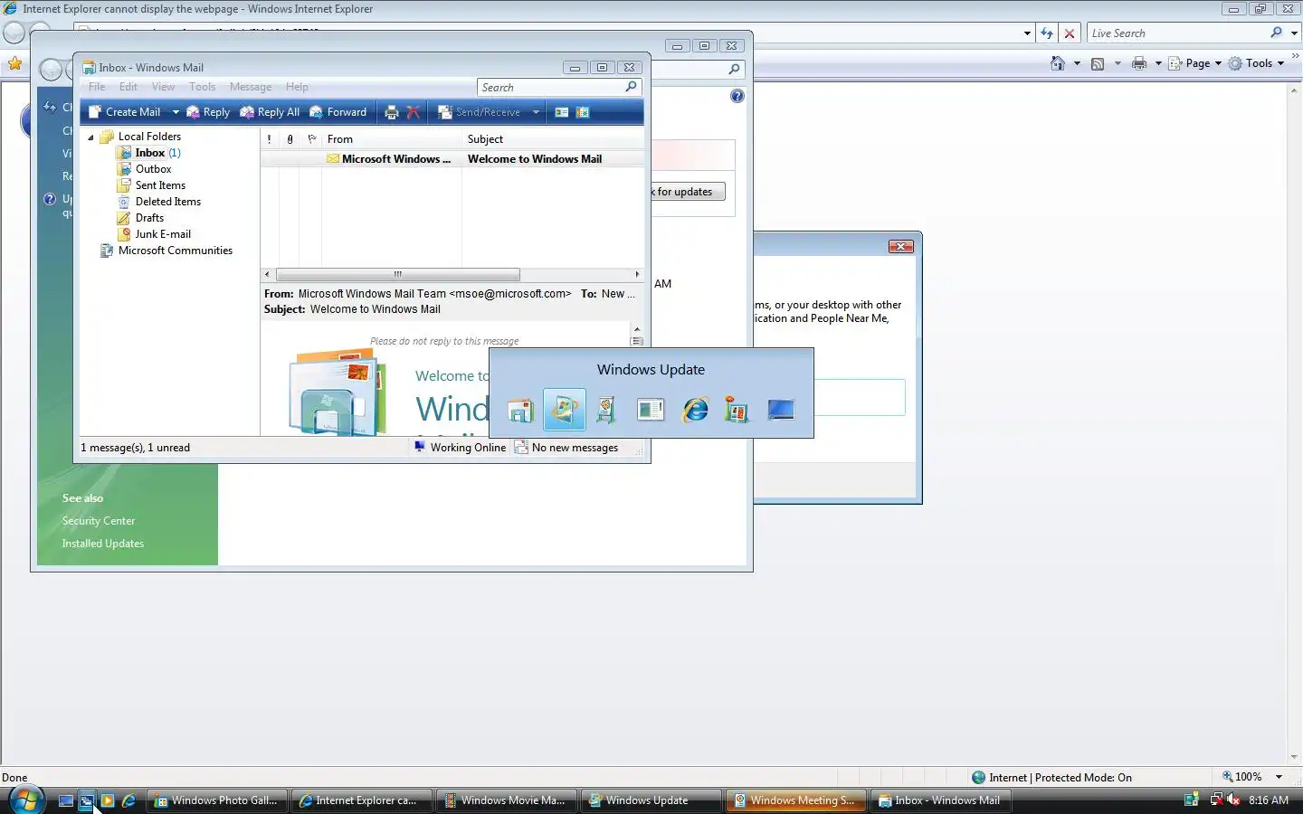Sort messages by the From column
Image resolution: width=1303 pixels, height=814 pixels.
[x=392, y=139]
